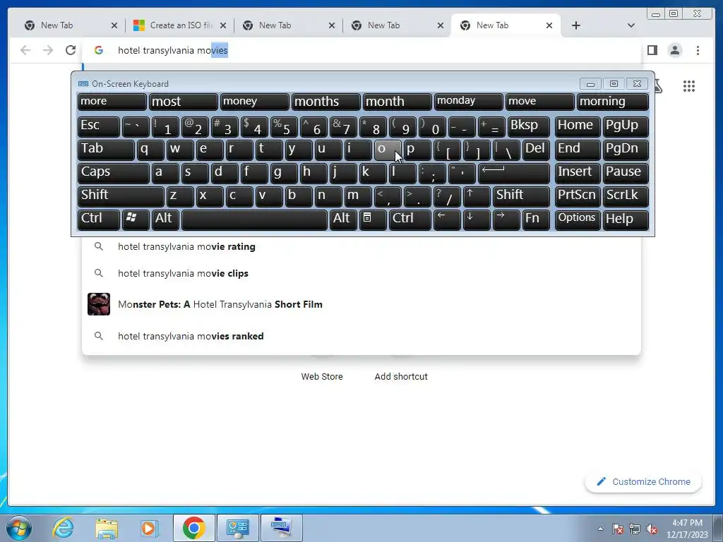The width and height of the screenshot is (723, 542).
Task: Open Windows Media Player from taskbar
Action: 150,528
